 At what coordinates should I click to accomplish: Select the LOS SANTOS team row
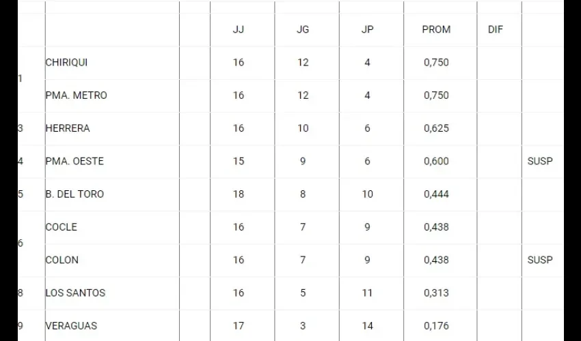[76, 293]
